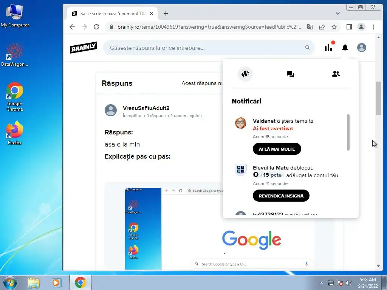Bookmark page with the star icon
Image resolution: width=387 pixels, height=290 pixels.
pos(334,27)
